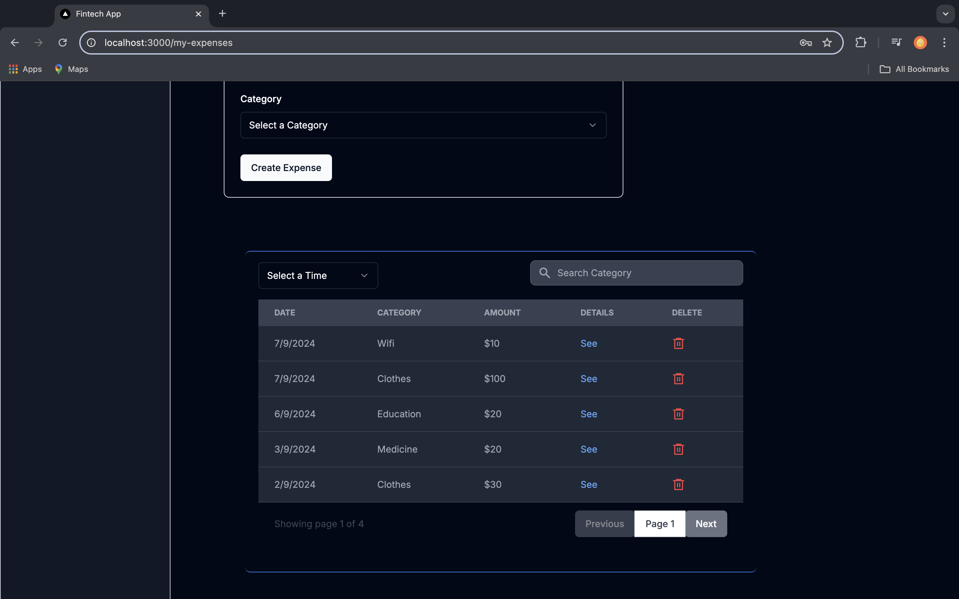Screen dimensions: 959x599
Task: Open the tab search chevron at top right
Action: pyautogui.click(x=945, y=14)
